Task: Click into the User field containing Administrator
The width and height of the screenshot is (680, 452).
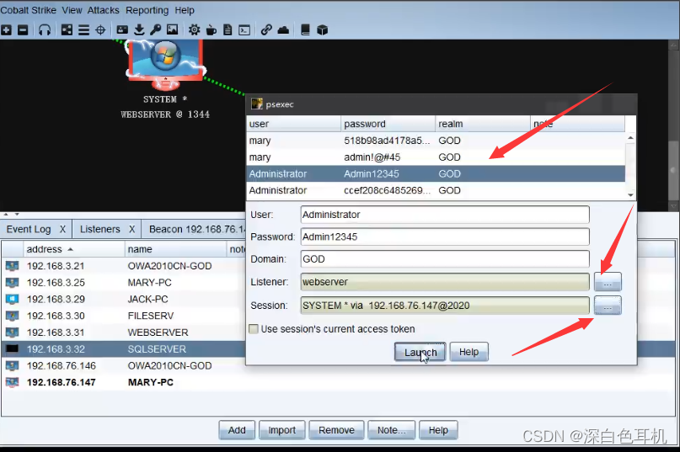Action: pyautogui.click(x=445, y=215)
